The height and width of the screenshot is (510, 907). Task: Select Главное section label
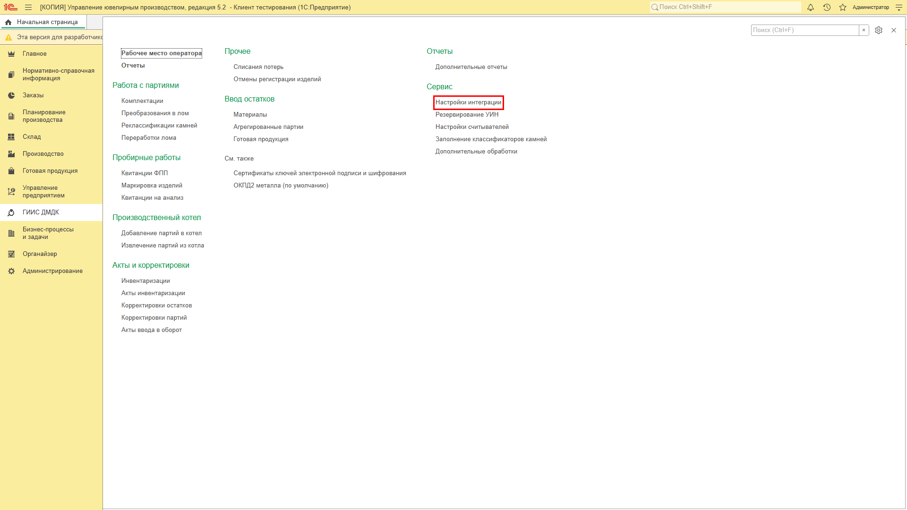pos(34,54)
